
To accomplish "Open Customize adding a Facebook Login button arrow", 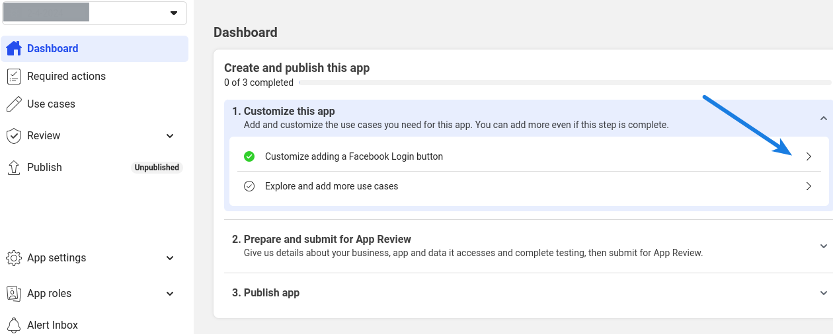I will pos(809,156).
